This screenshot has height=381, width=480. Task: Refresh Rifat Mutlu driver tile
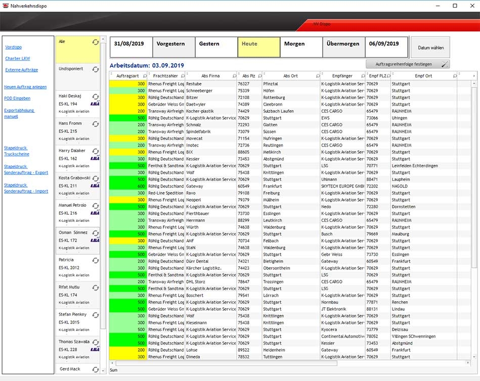pyautogui.click(x=96, y=288)
